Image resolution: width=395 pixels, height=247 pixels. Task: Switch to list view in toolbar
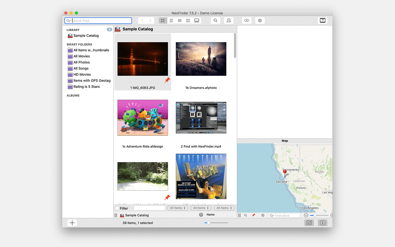click(171, 21)
